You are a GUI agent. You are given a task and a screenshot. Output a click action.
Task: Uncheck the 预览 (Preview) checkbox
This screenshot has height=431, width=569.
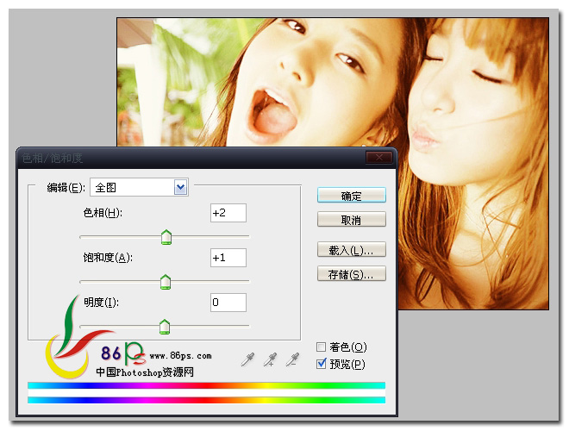click(x=322, y=364)
